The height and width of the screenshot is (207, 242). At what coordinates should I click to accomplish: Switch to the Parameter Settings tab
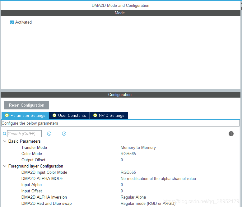pos(25,115)
